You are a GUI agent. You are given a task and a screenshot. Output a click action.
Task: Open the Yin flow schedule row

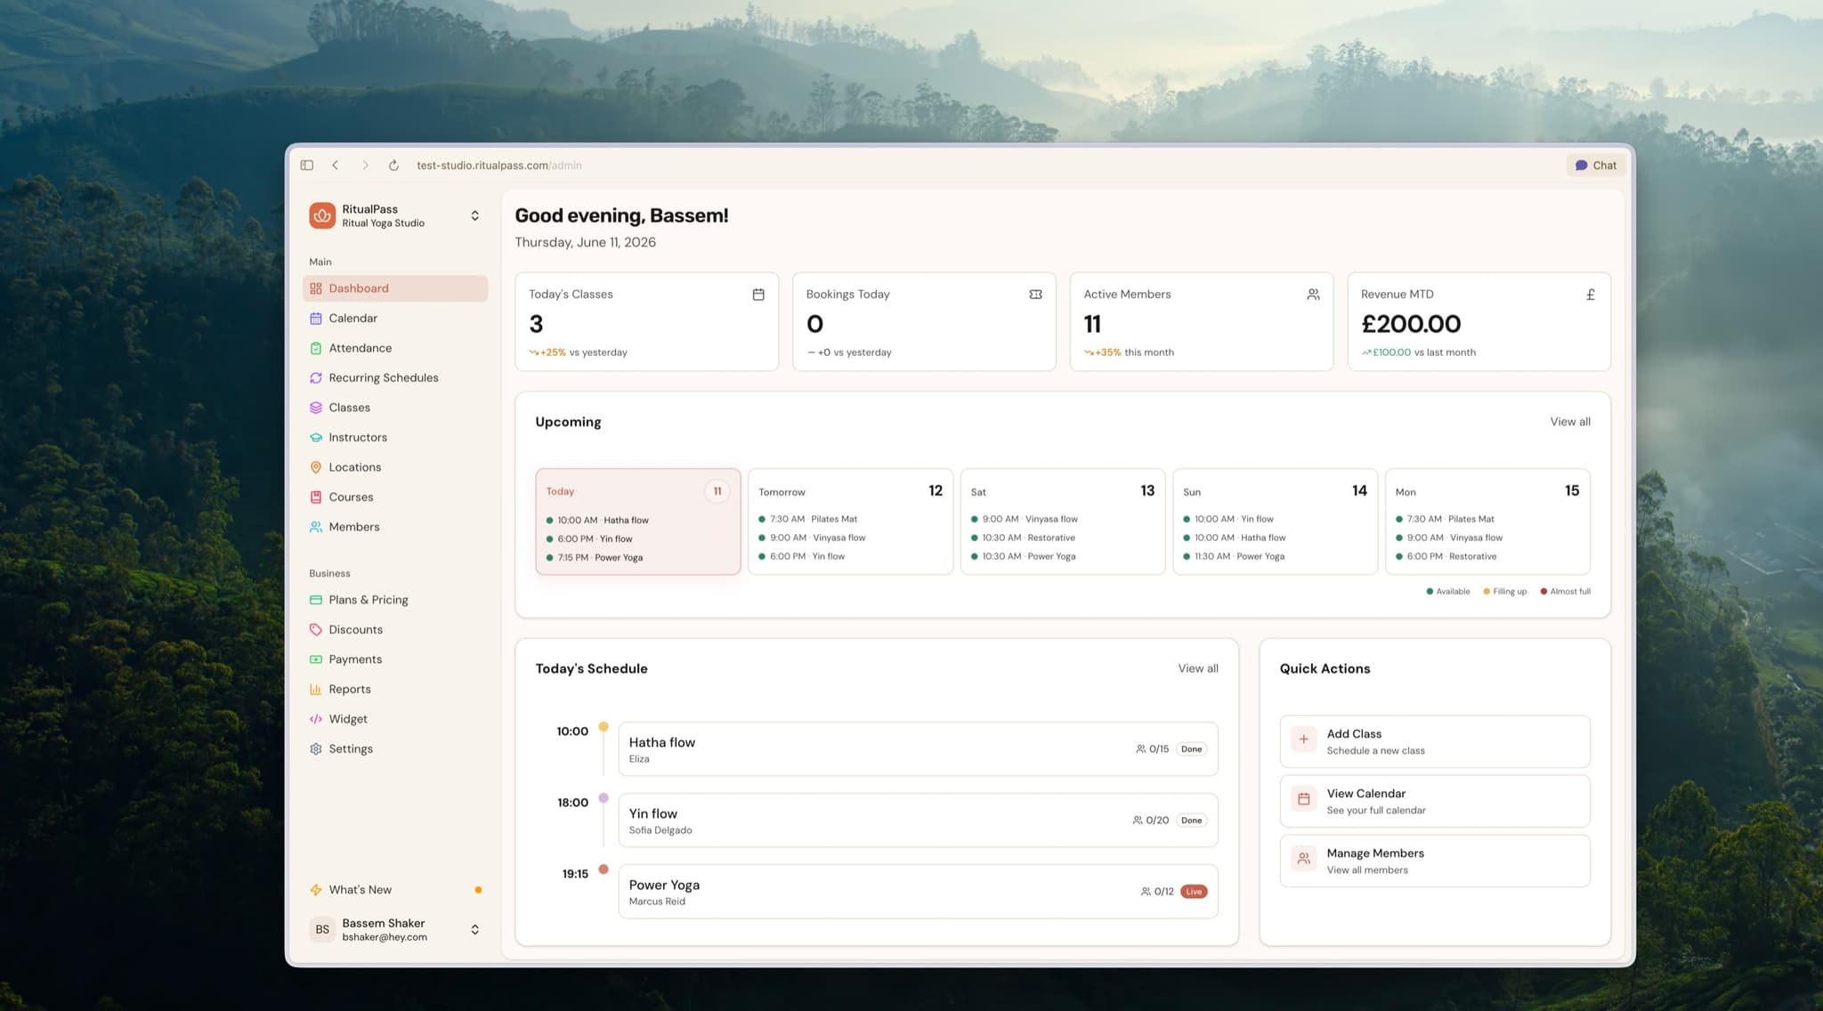click(x=918, y=821)
